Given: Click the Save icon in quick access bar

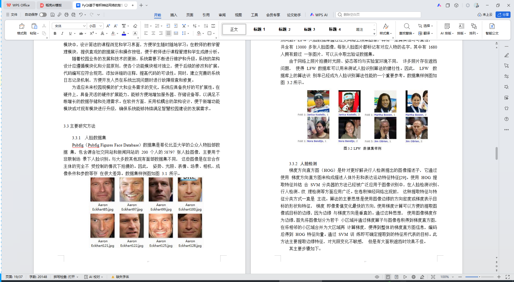Looking at the screenshot, I should 53,15.
